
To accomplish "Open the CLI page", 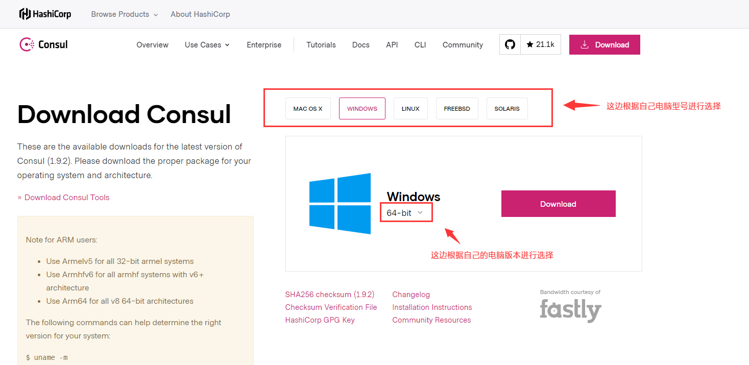I will point(420,45).
